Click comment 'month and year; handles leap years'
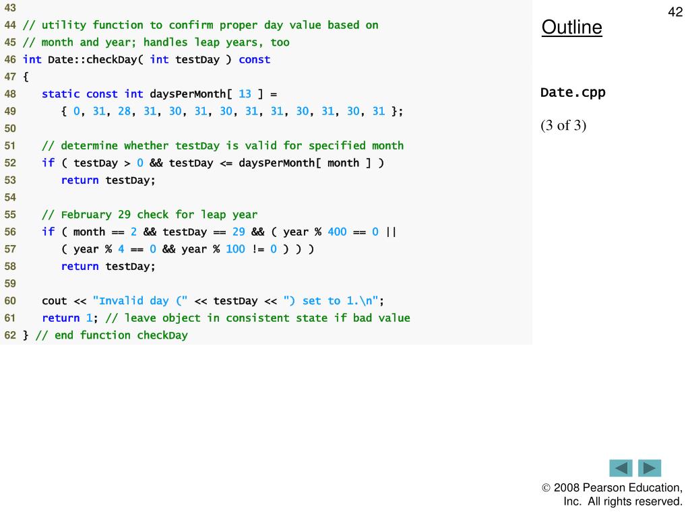 tap(156, 42)
